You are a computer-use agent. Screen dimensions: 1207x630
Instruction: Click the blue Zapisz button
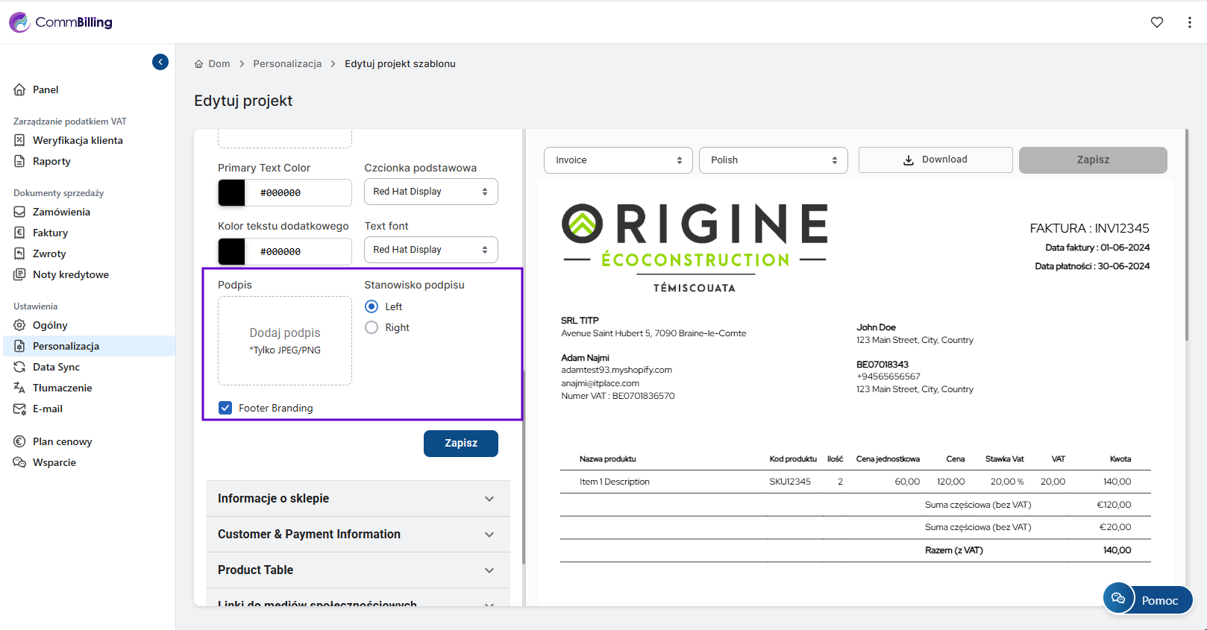pyautogui.click(x=460, y=443)
